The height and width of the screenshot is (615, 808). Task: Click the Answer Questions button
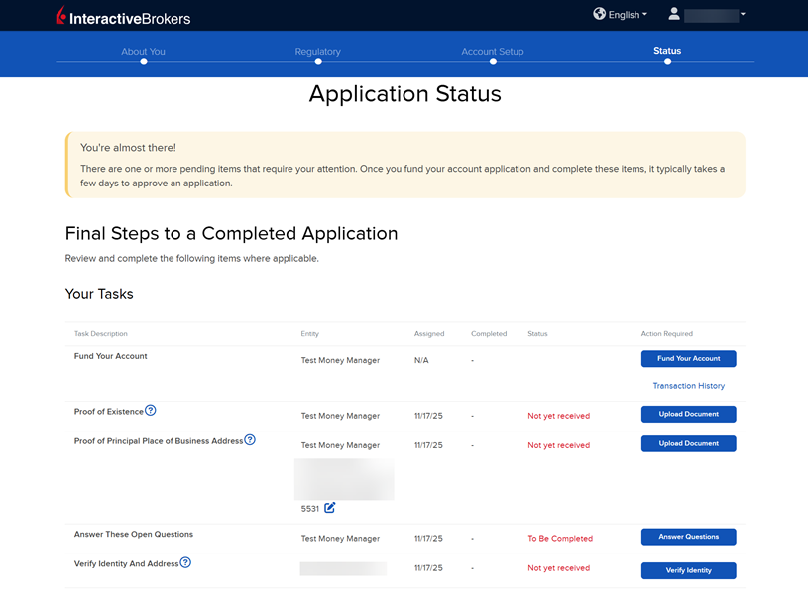[688, 537]
